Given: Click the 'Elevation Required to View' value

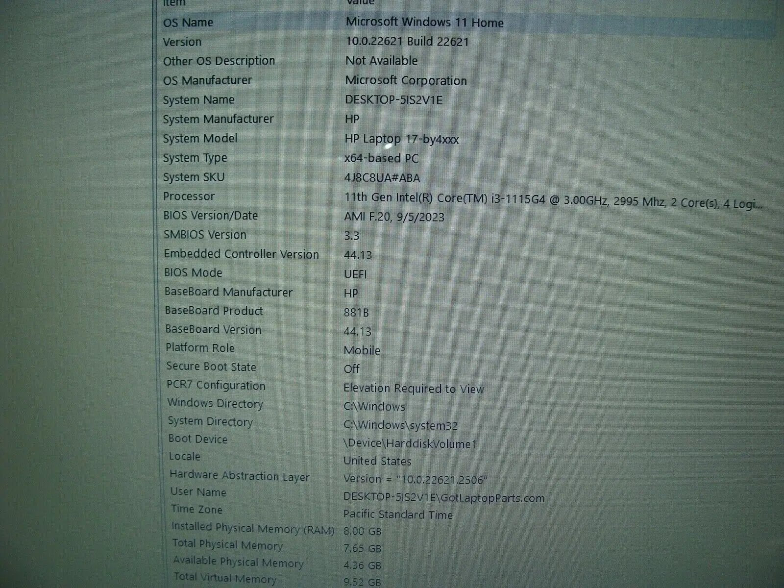Looking at the screenshot, I should click(414, 389).
